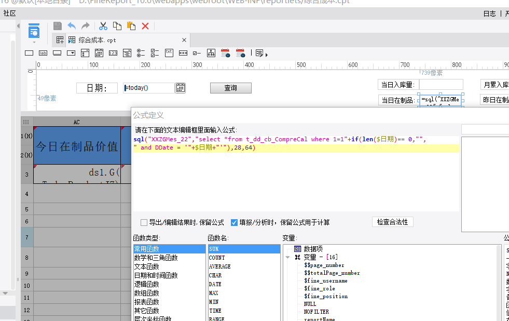This screenshot has height=321, width=509.
Task: Insert a password field widget
Action: pyautogui.click(x=183, y=53)
